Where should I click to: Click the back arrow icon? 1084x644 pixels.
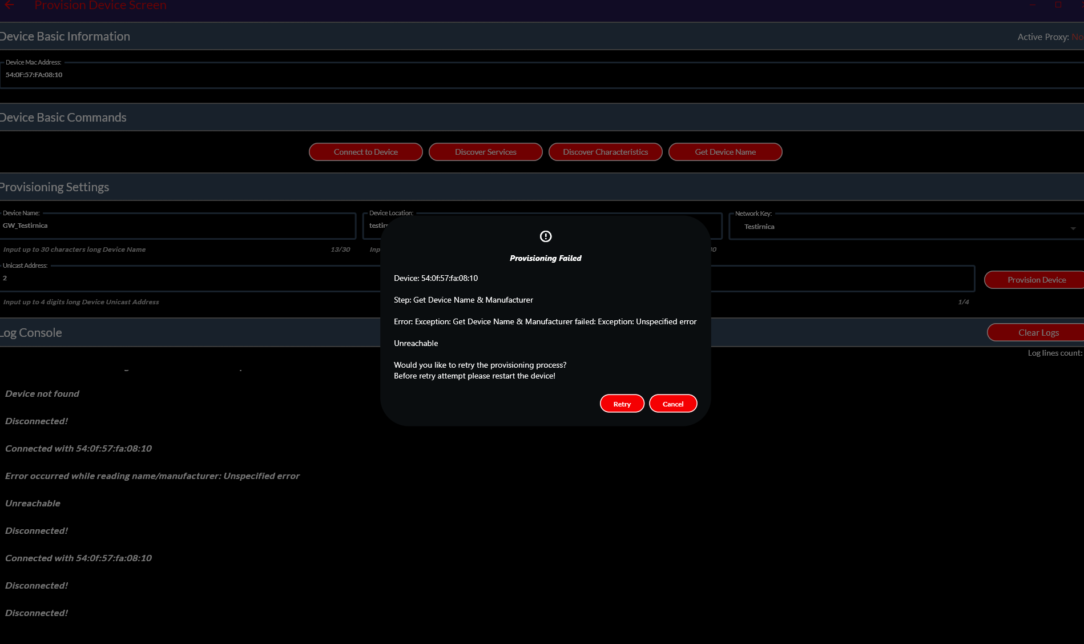(x=9, y=5)
